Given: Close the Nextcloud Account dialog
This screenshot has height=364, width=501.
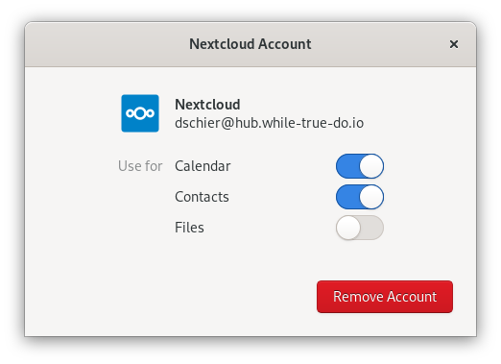Looking at the screenshot, I should [454, 44].
